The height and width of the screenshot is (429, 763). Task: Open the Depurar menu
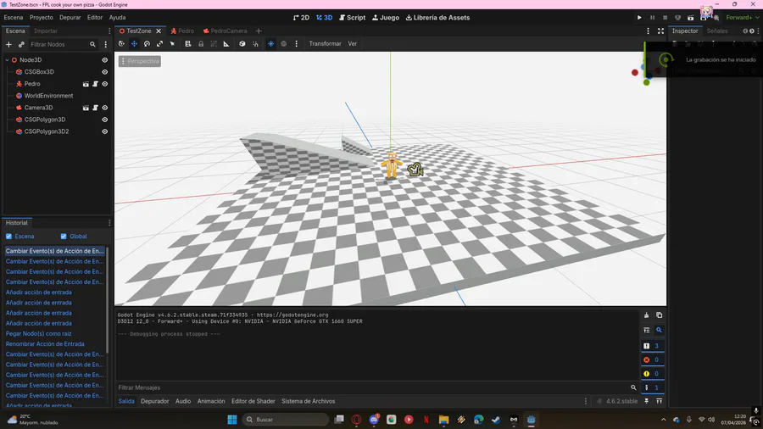pos(70,18)
